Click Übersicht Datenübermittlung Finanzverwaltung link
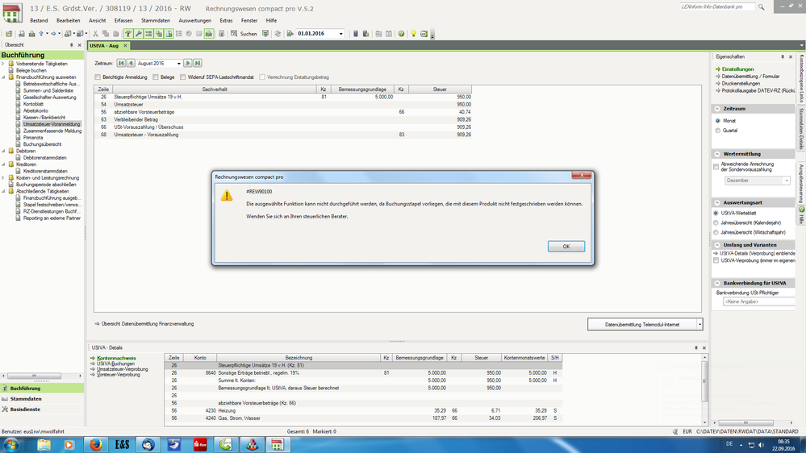This screenshot has height=453, width=806. click(x=147, y=323)
